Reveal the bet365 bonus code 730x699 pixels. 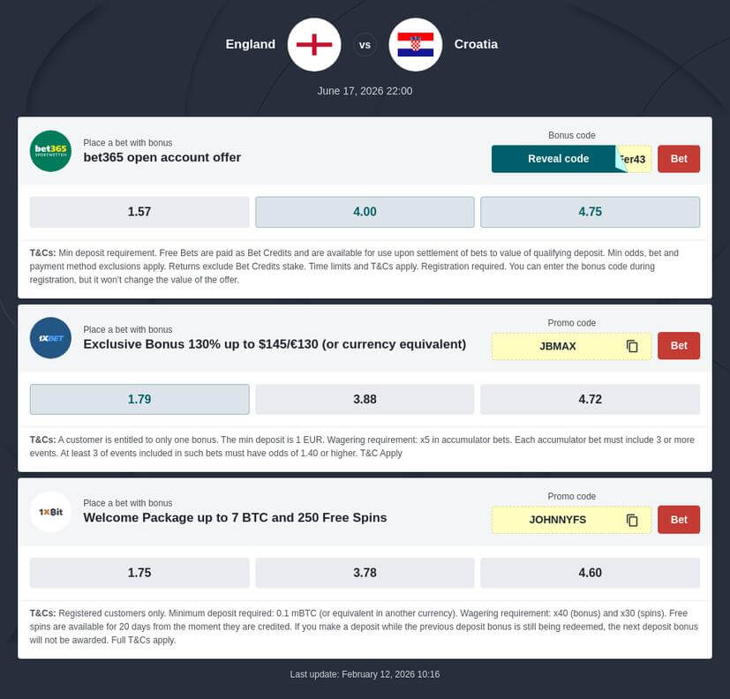tap(558, 159)
